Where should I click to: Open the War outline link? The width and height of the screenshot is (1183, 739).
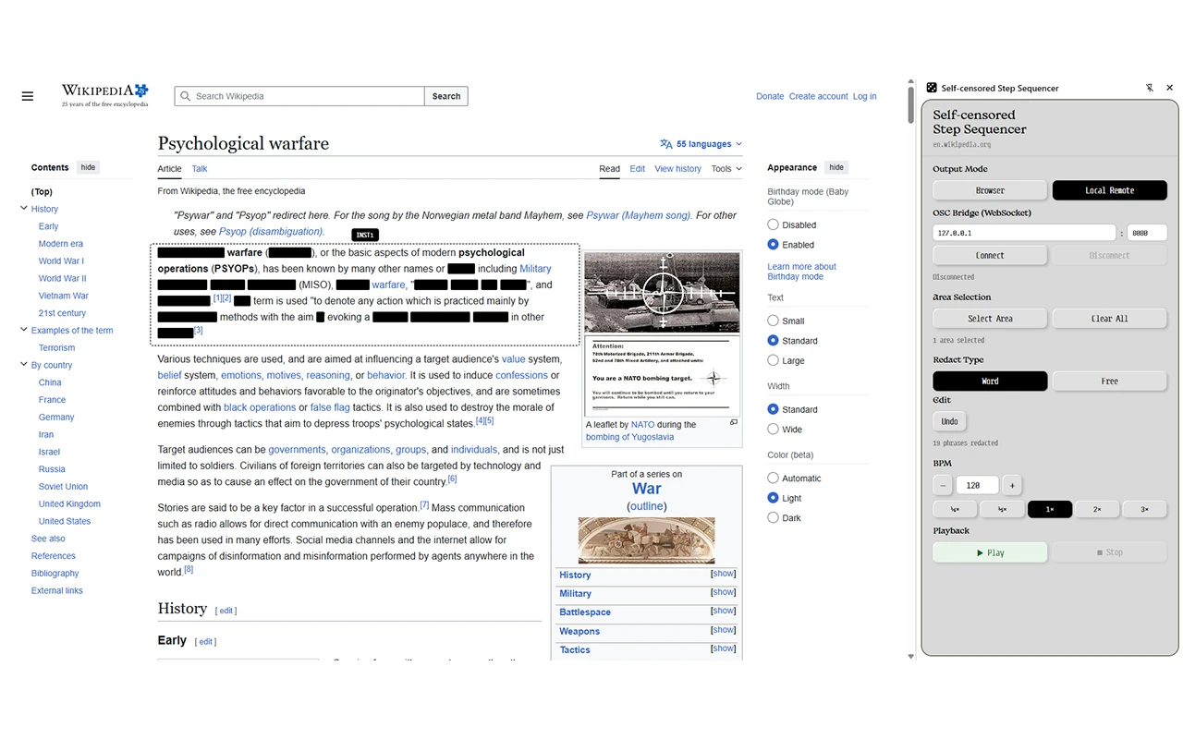pyautogui.click(x=647, y=506)
